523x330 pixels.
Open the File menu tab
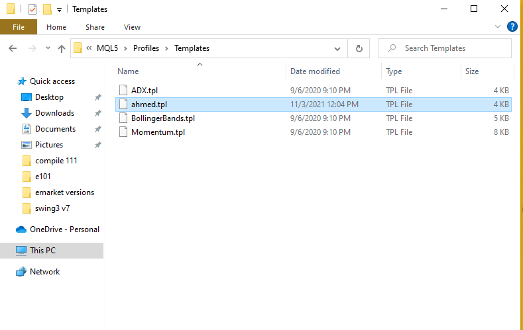click(19, 27)
